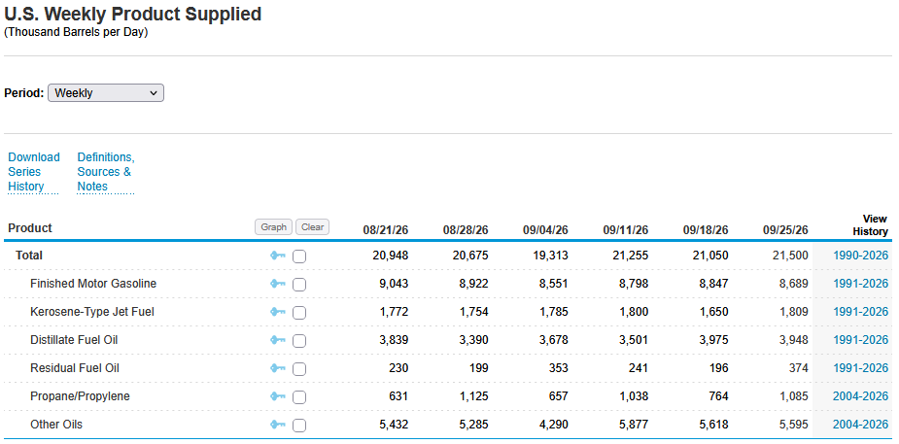Screen dimensions: 899x444
Task: Click the Propane/Propylene row label
Action: (81, 395)
